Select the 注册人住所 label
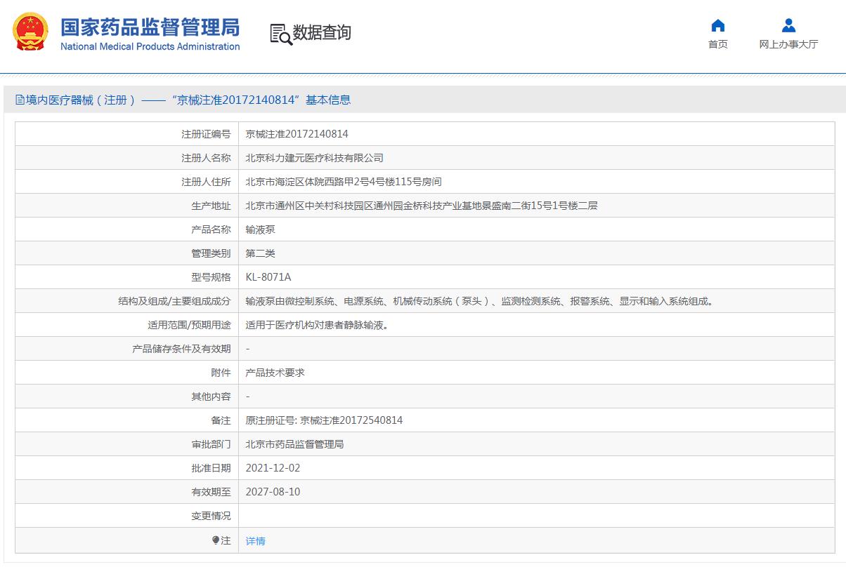846x567 pixels. (x=206, y=182)
